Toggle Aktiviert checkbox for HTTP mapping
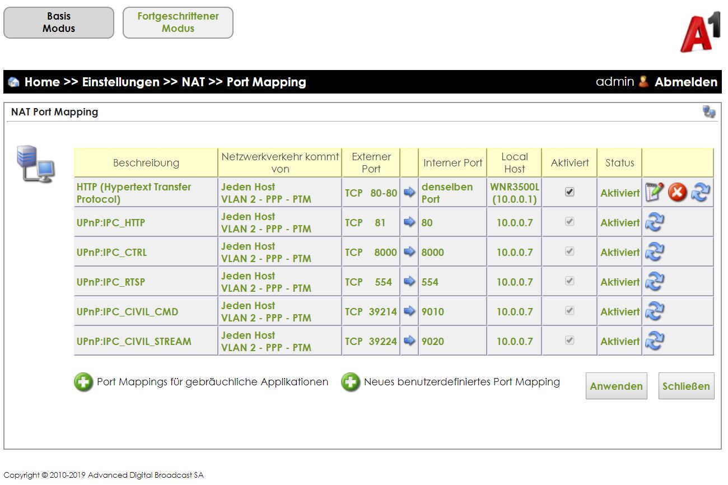The height and width of the screenshot is (485, 728). [570, 192]
